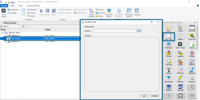
Task: Click Copiar in Clipboard group
Action: click(x=31, y=13)
